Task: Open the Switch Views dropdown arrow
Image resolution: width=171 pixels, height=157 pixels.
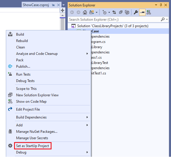Action: click(97, 13)
